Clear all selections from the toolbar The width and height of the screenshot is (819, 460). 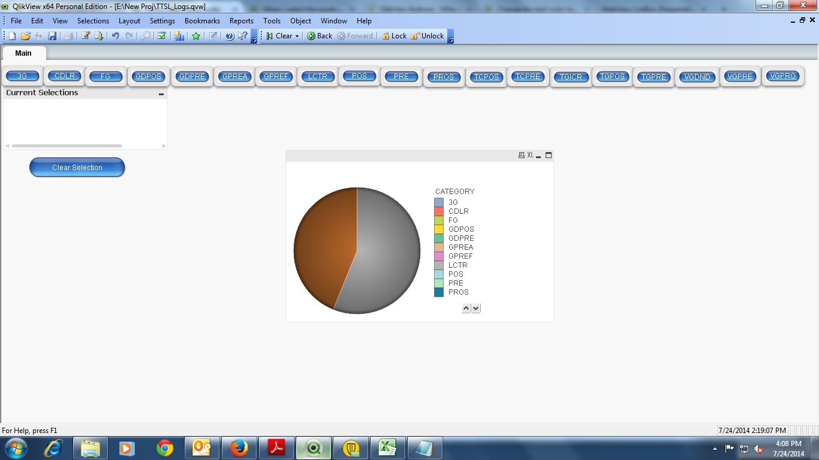[x=279, y=36]
